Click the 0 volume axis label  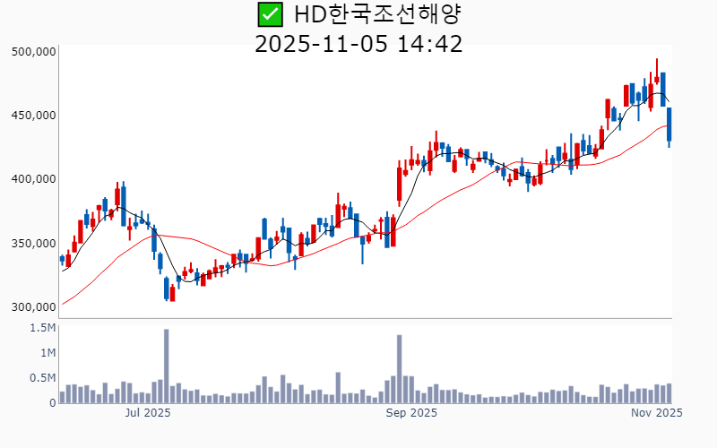pos(52,403)
